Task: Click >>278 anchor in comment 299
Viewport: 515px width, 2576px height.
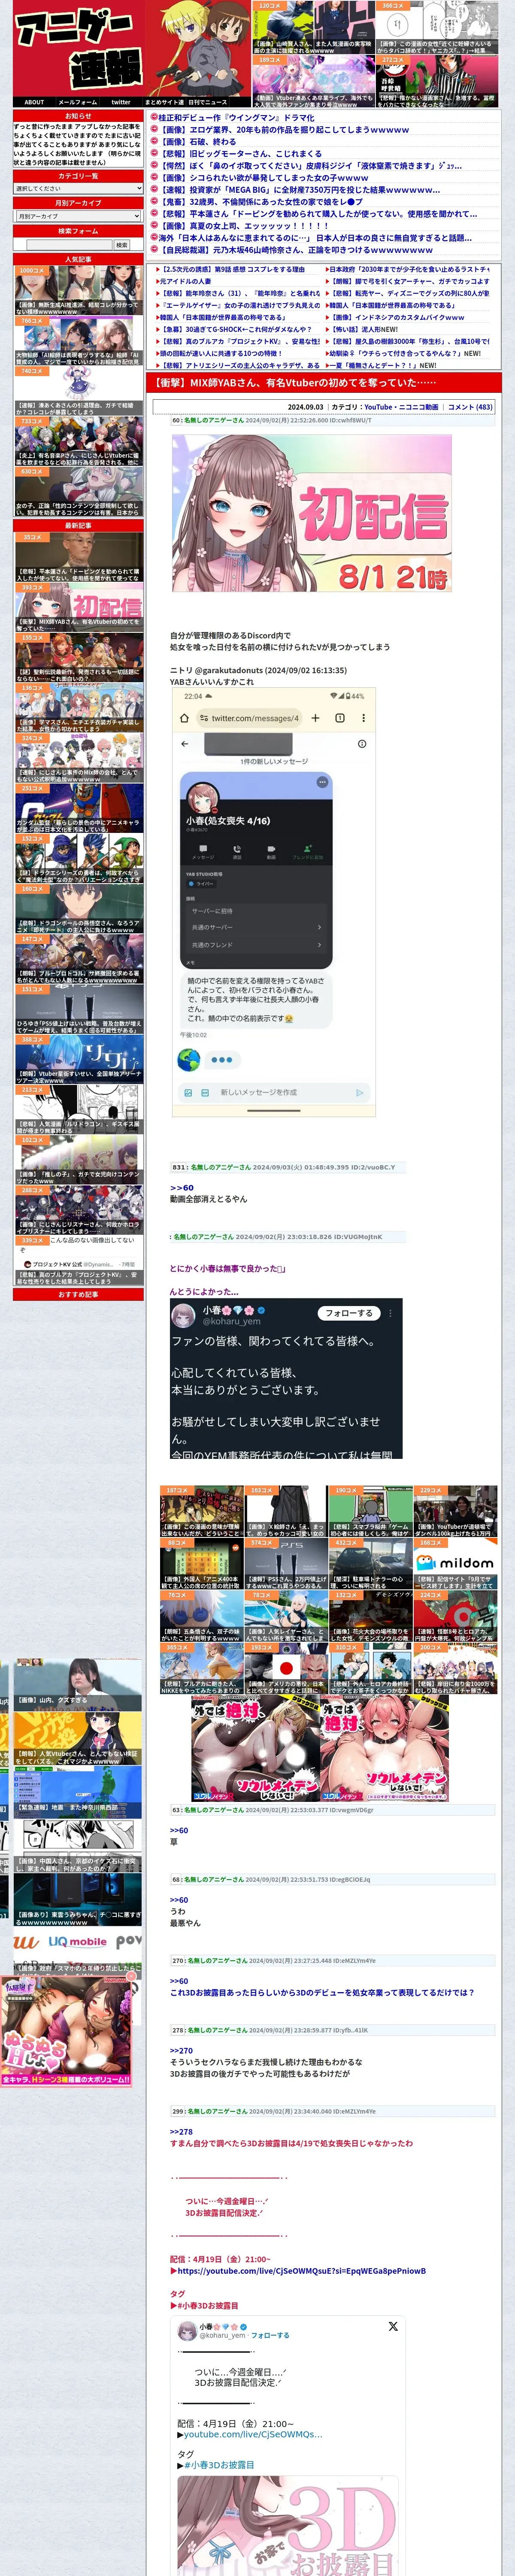Action: pos(181,2131)
